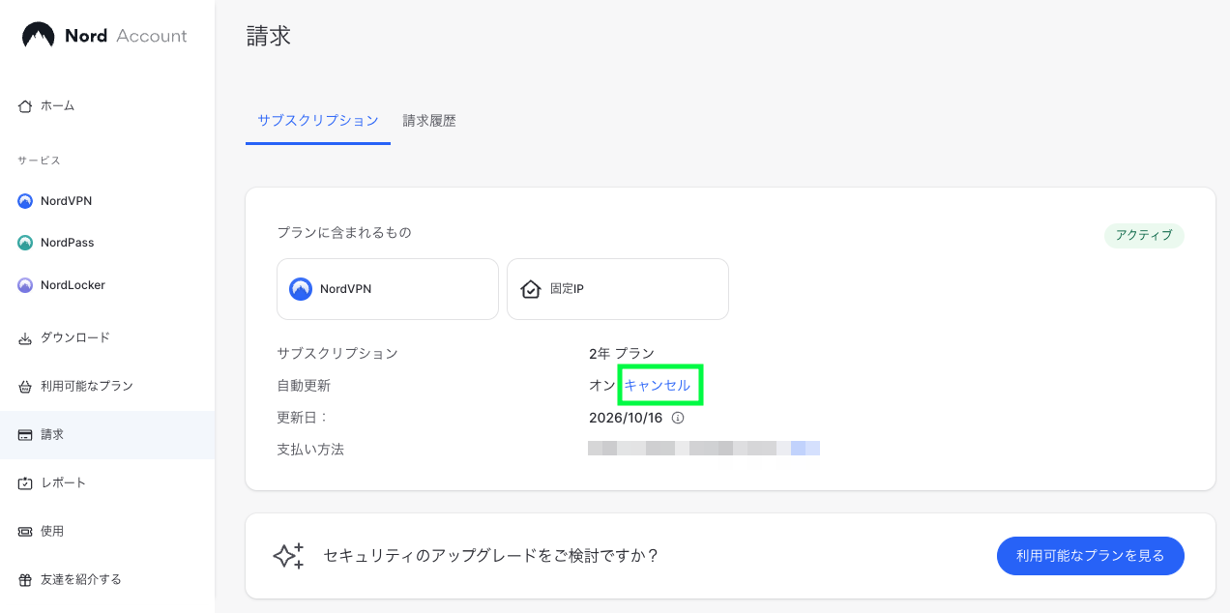Click the Nord Account mountain logo
Screen dimensions: 1230x613
tap(39, 36)
